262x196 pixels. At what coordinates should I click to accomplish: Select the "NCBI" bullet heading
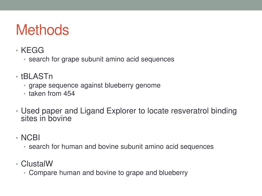[30, 138]
